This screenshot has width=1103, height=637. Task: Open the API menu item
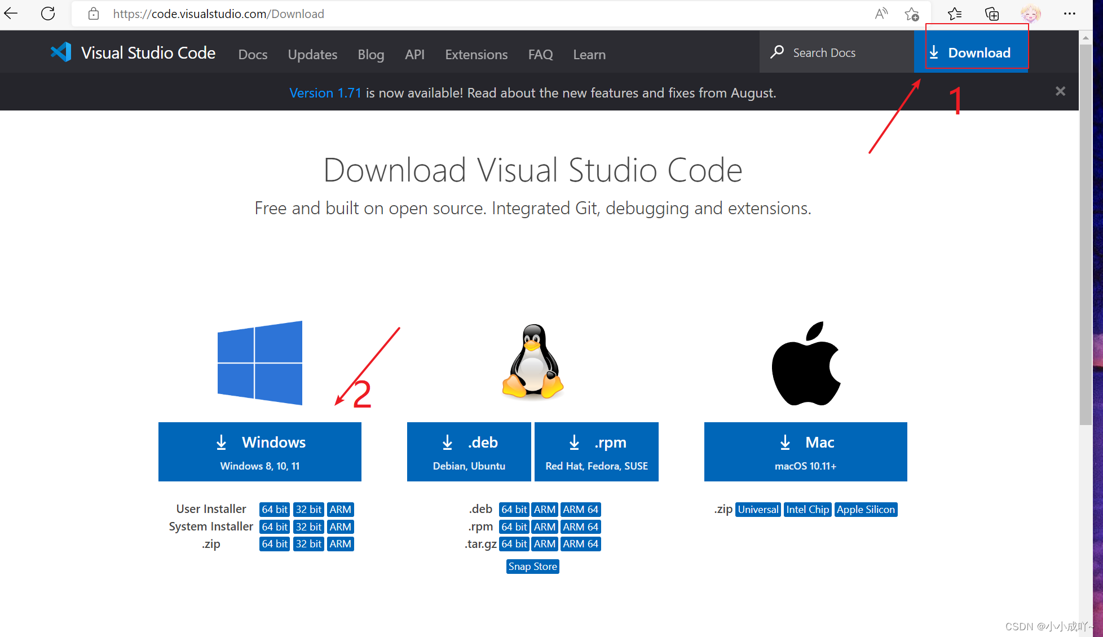[414, 55]
